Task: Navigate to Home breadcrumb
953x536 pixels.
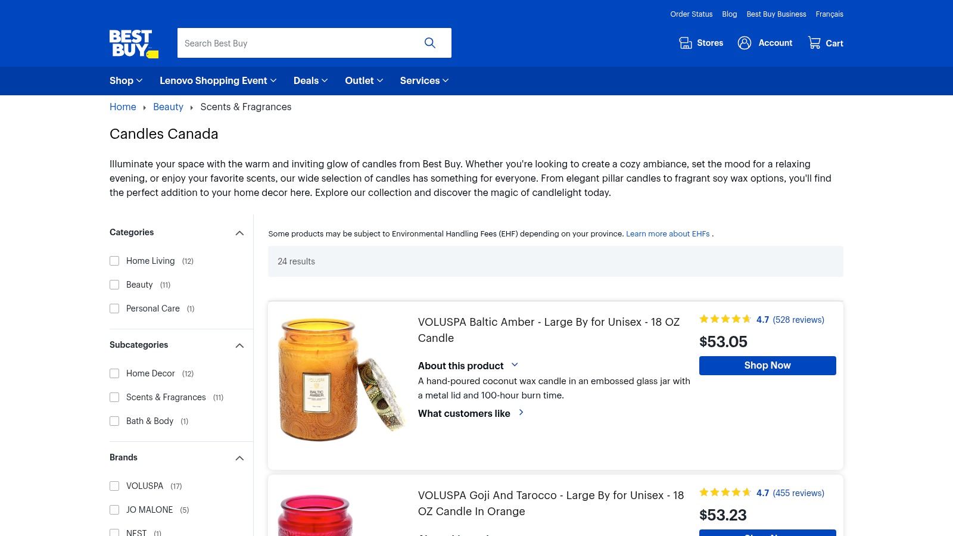Action: (123, 107)
